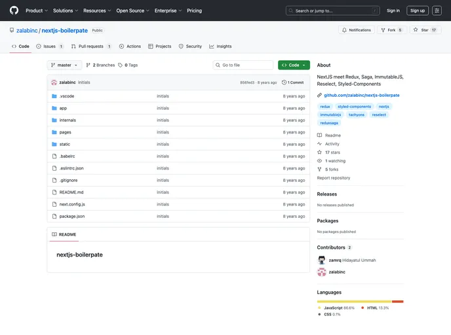Click the Go to file search field
Screen dimensions: 451x335
243,65
